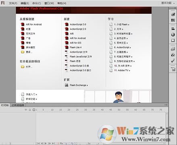Open the Components panel icon
Image resolution: width=177 pixels, height=145 pixels.
pos(173,55)
